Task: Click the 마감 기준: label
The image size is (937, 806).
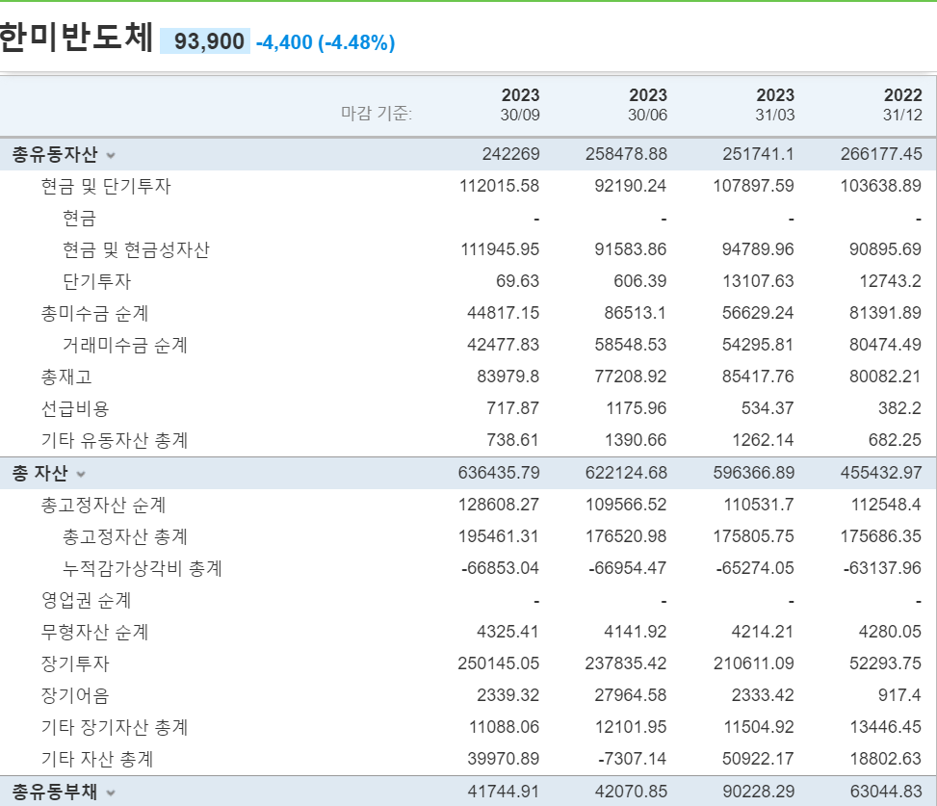Action: click(377, 113)
